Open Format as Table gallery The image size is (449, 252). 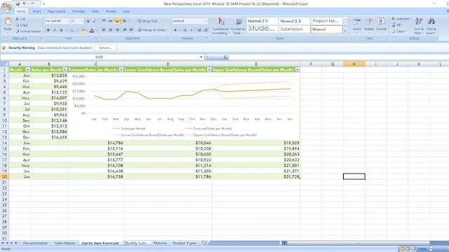point(238,26)
